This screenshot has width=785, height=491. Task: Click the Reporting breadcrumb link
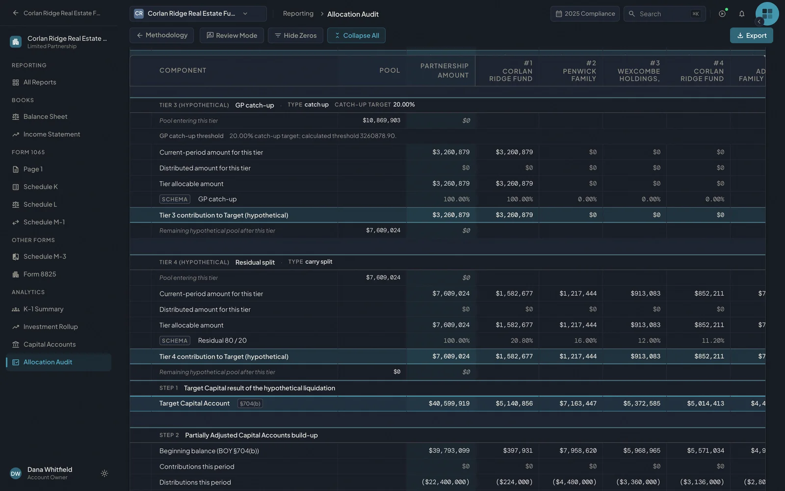click(298, 14)
